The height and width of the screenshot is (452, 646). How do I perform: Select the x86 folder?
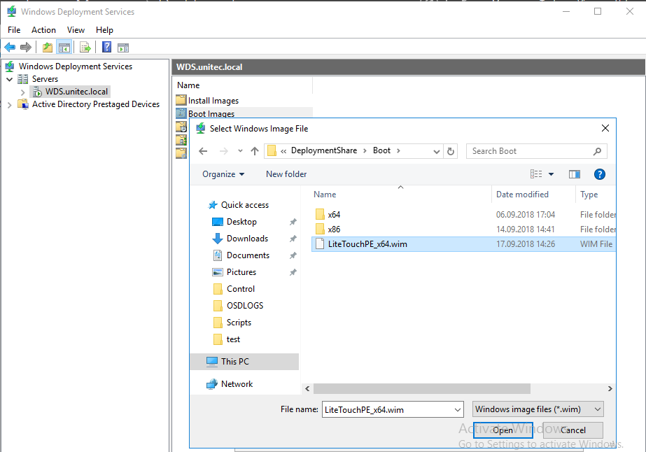click(x=334, y=229)
